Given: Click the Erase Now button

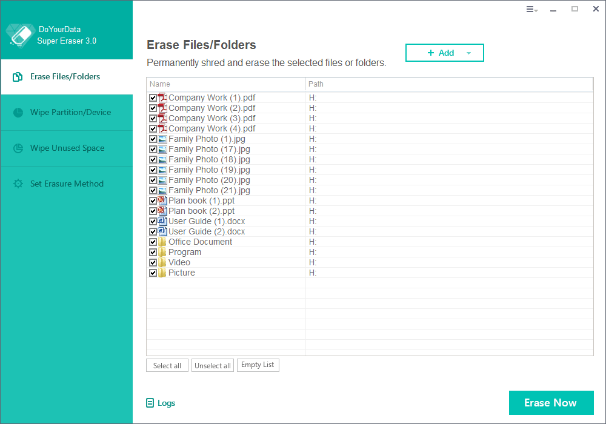Looking at the screenshot, I should coord(551,403).
